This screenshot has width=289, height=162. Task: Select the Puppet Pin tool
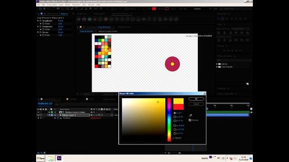[101, 9]
